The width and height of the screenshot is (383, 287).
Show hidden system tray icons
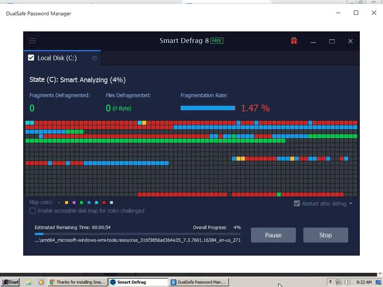point(330,282)
